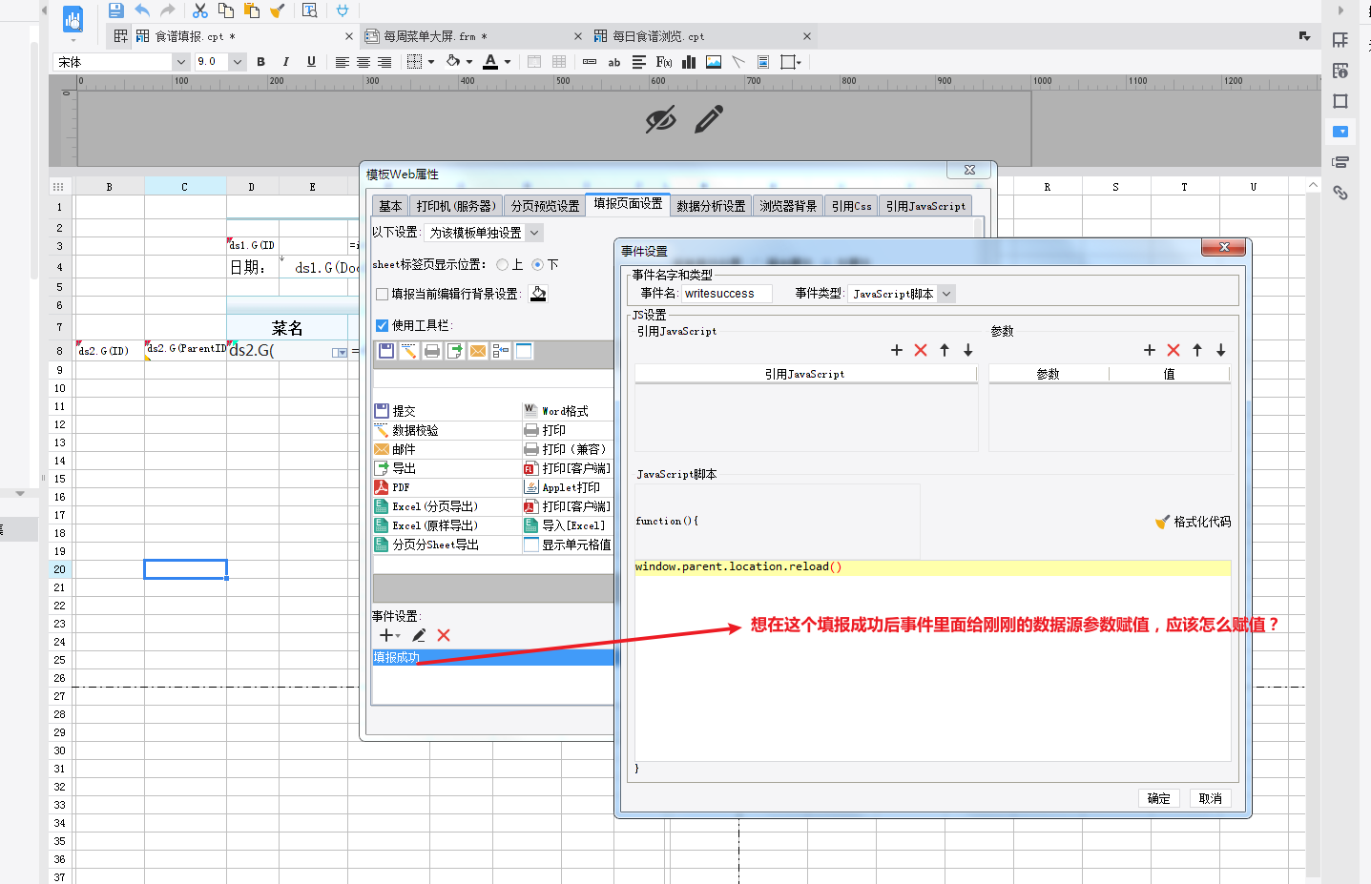Click into the JavaScript code line window.parent.location.reload()
This screenshot has height=884, width=1371.
tap(932, 567)
